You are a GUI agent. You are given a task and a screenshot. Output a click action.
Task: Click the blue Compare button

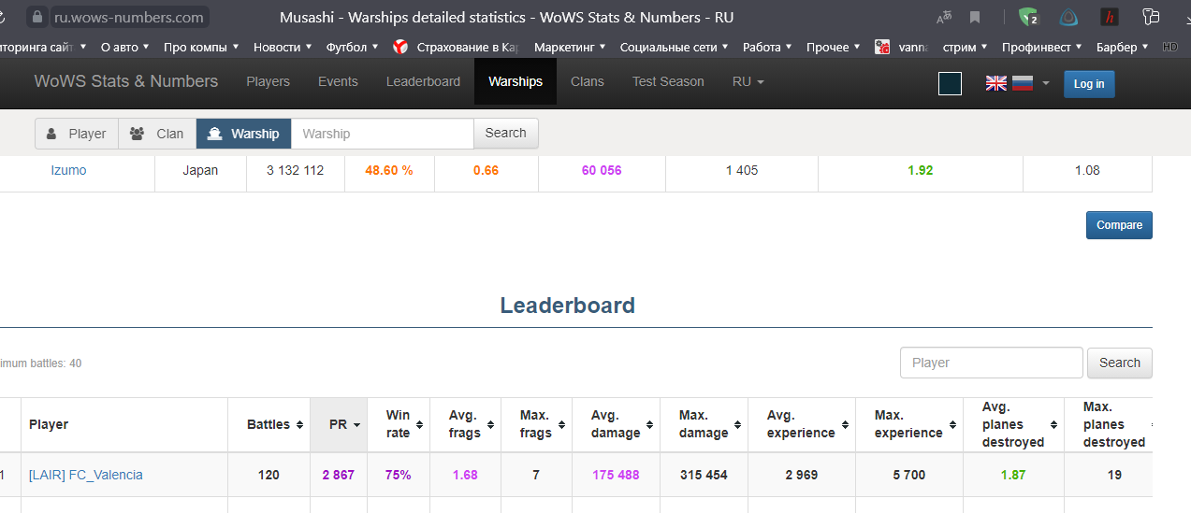click(1119, 225)
